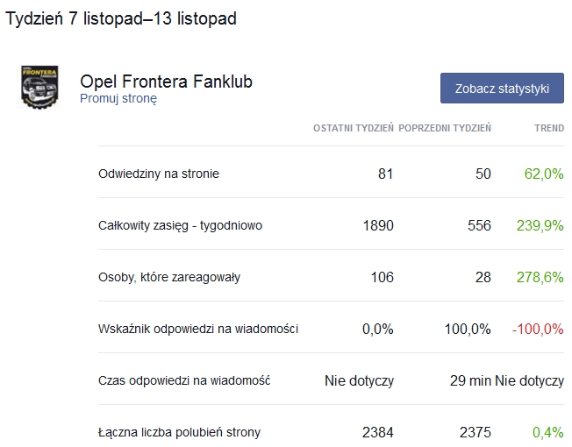Click Łączna liczba polubień strony label

[x=179, y=432]
